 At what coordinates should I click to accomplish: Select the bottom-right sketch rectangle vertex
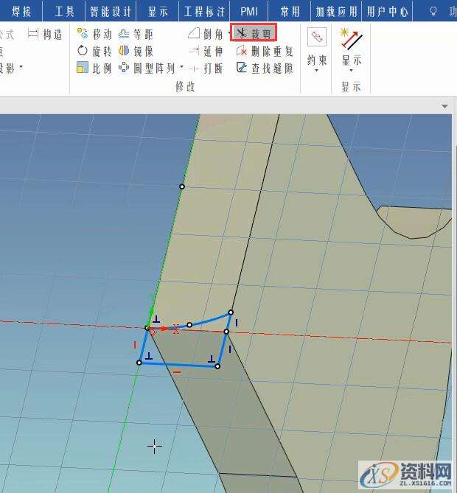coord(217,366)
